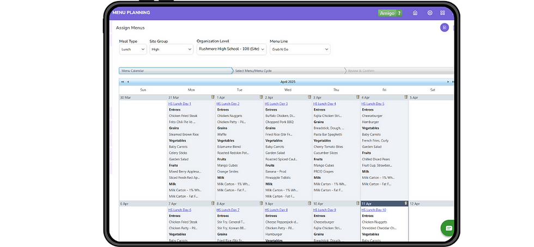The width and height of the screenshot is (534, 247).
Task: Delete menu on 7 Apr
Action: pos(213,203)
